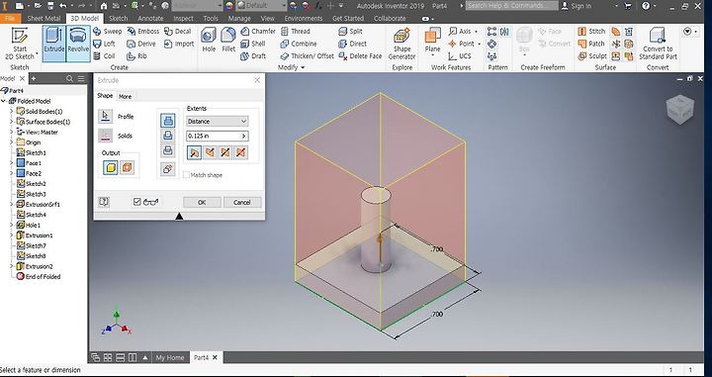Screen dimensions: 712x377
Task: Select the Derive tool
Action: (x=141, y=44)
